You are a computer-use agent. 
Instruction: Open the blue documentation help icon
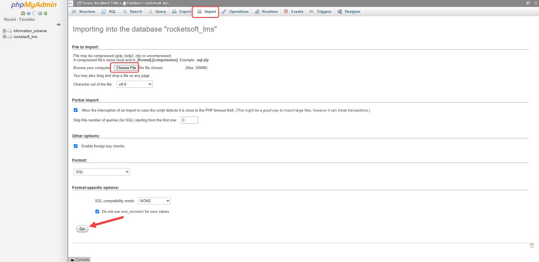29,13
